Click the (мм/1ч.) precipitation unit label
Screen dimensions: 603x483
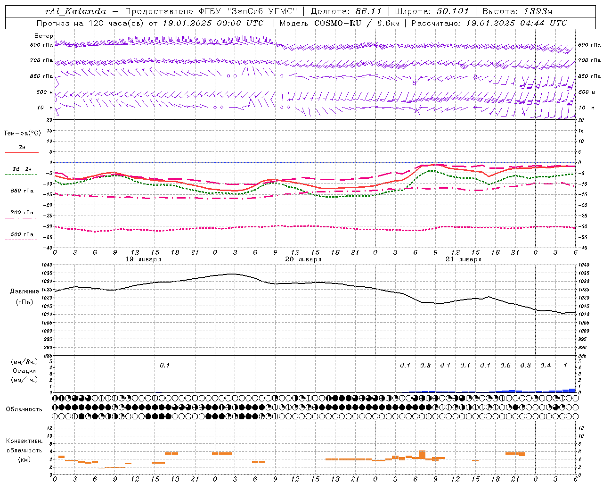24,380
